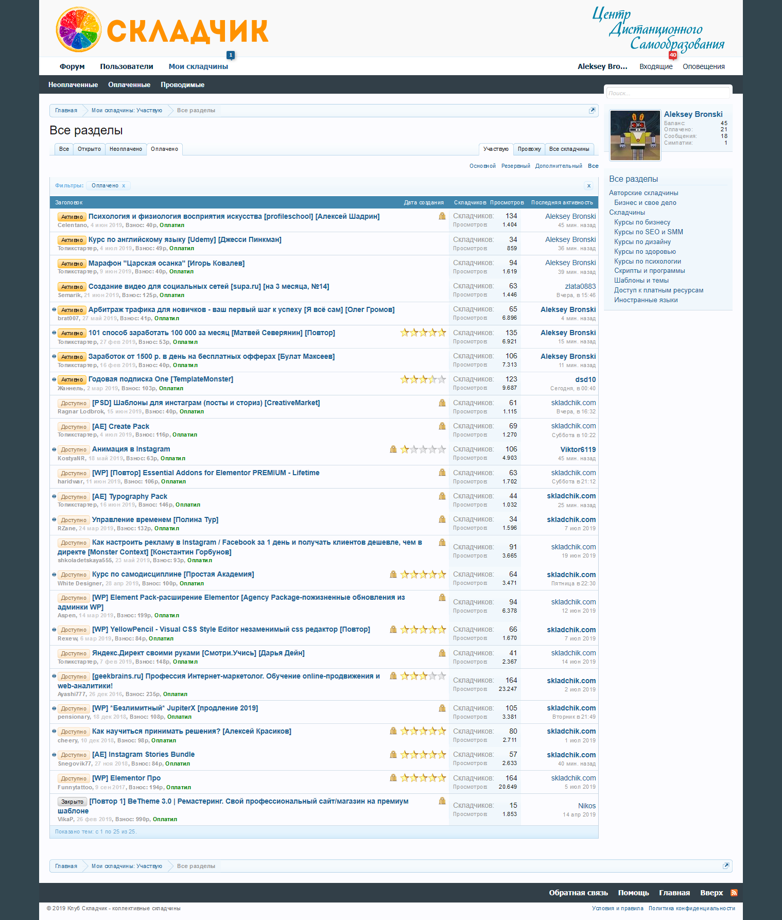Open Мои складчины in main navigation

click(198, 66)
